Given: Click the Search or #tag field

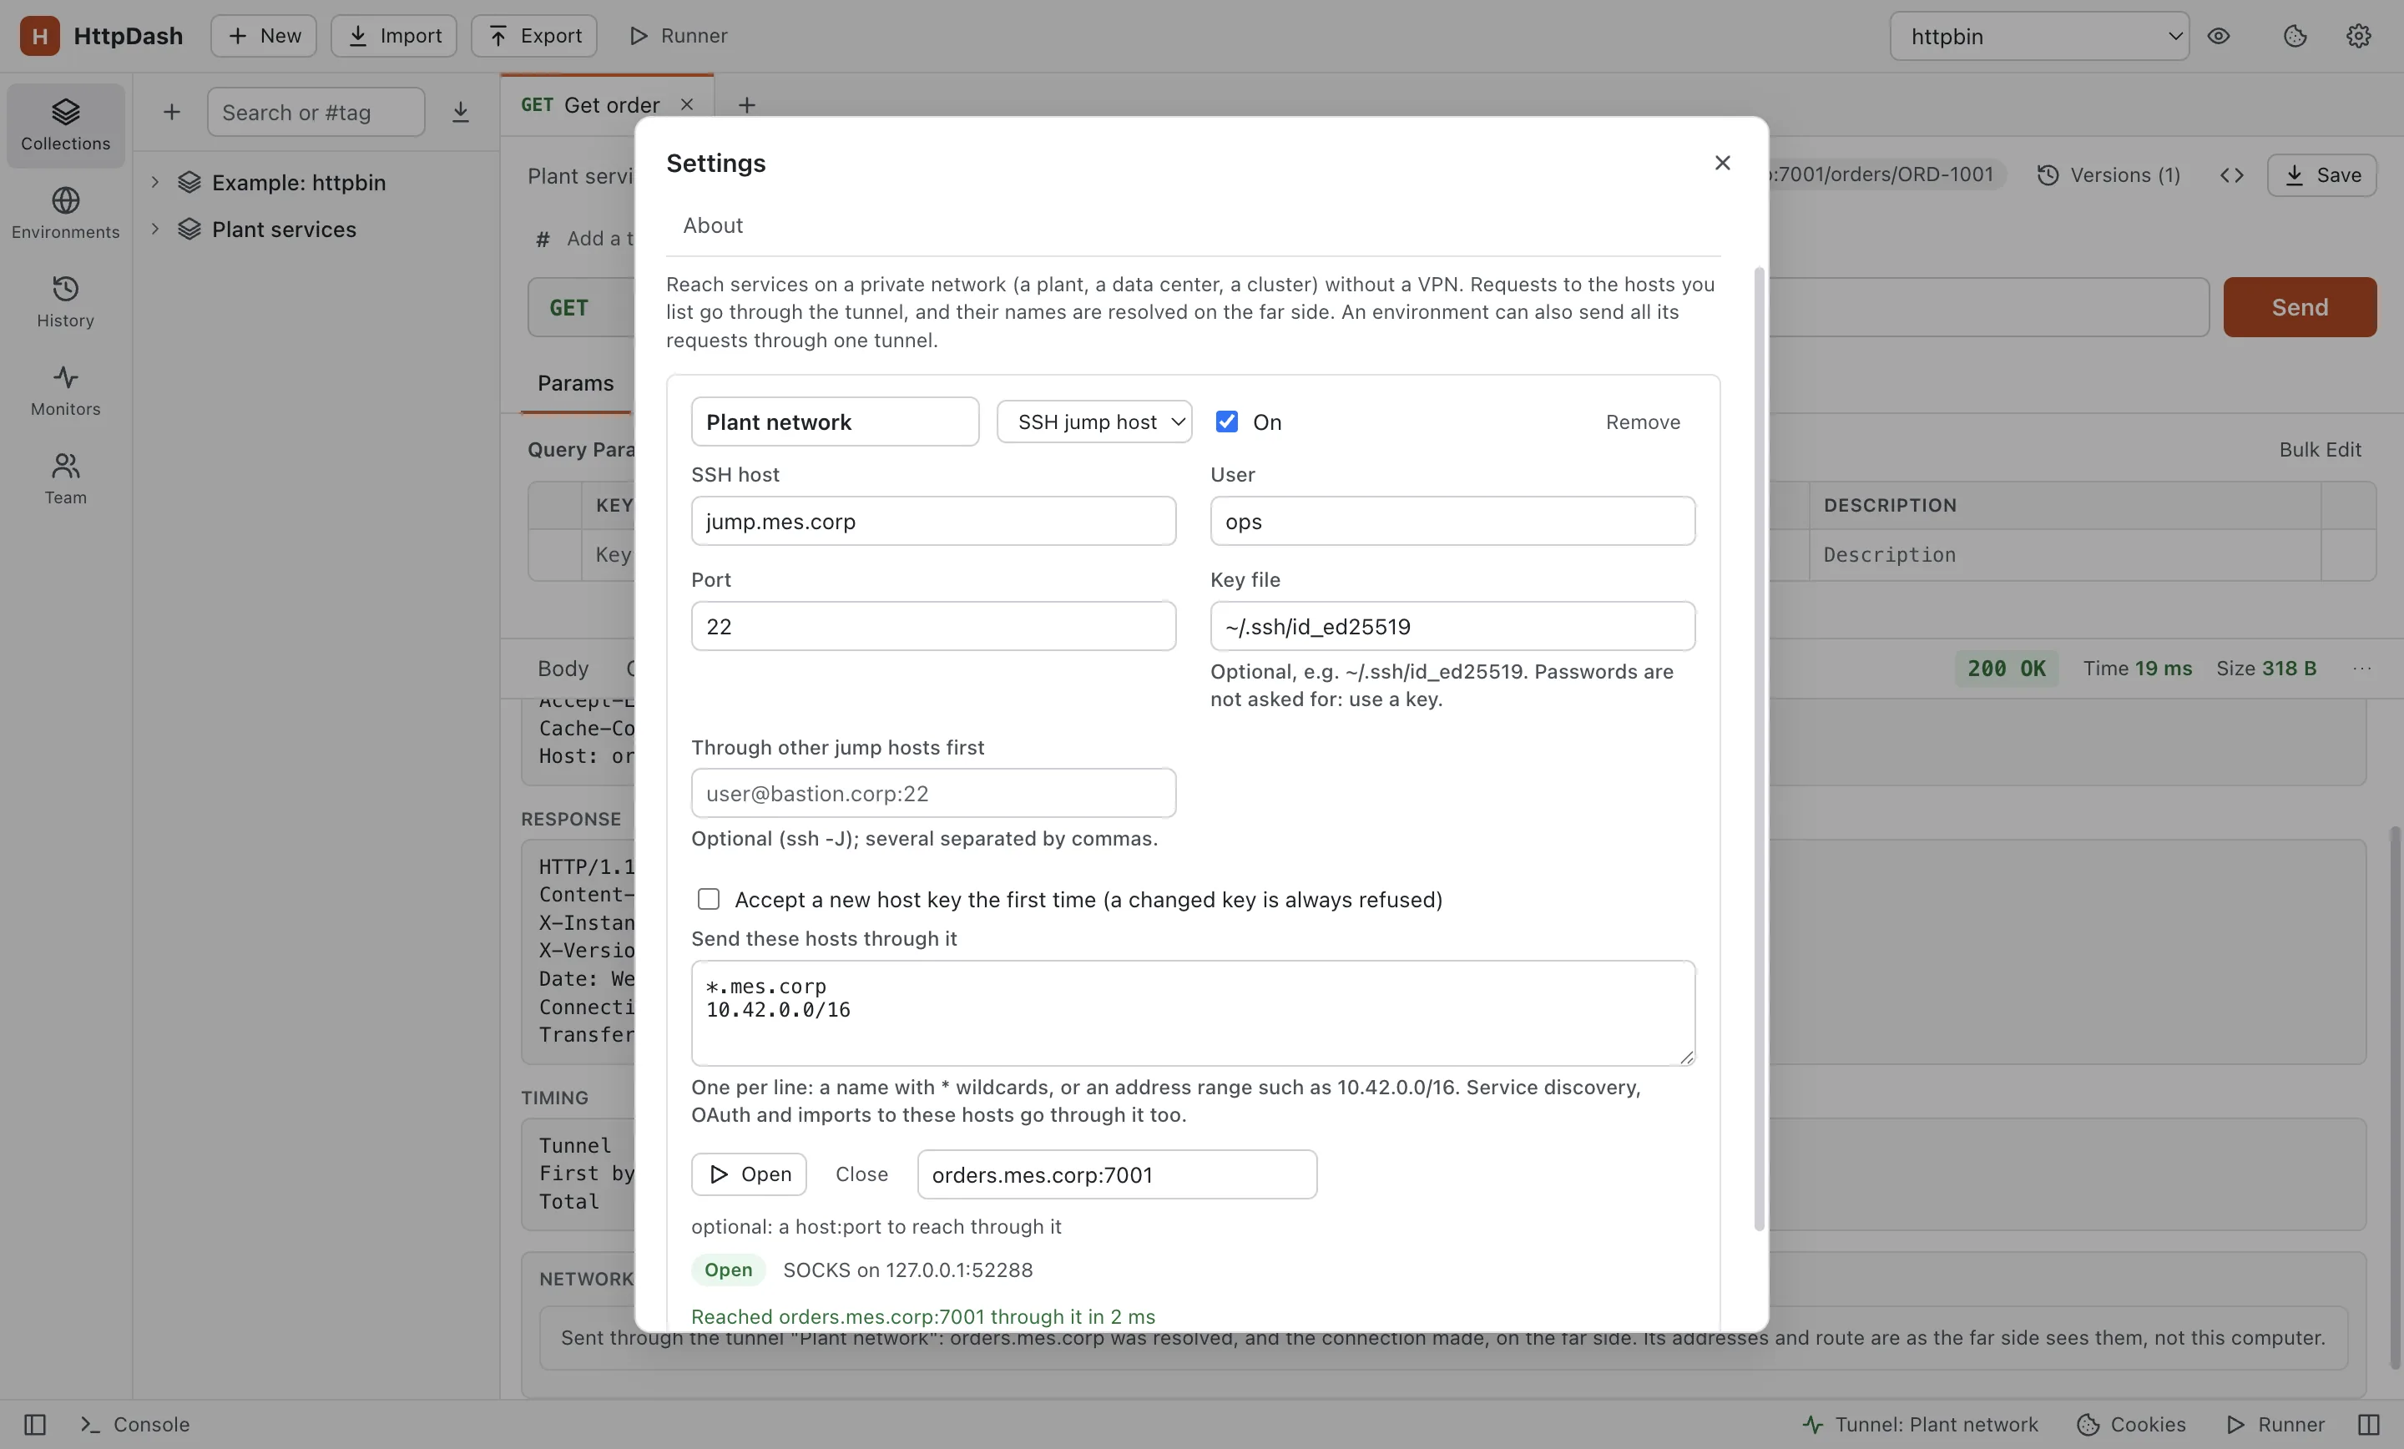Looking at the screenshot, I should pos(316,112).
